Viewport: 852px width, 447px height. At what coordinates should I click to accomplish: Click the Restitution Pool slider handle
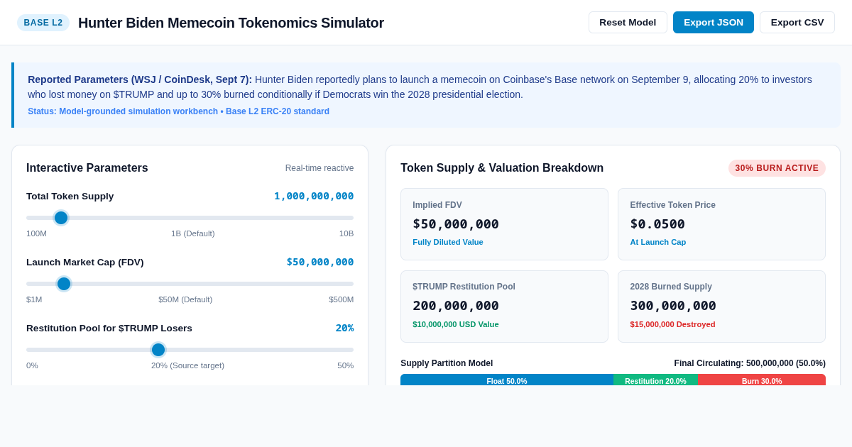[158, 350]
